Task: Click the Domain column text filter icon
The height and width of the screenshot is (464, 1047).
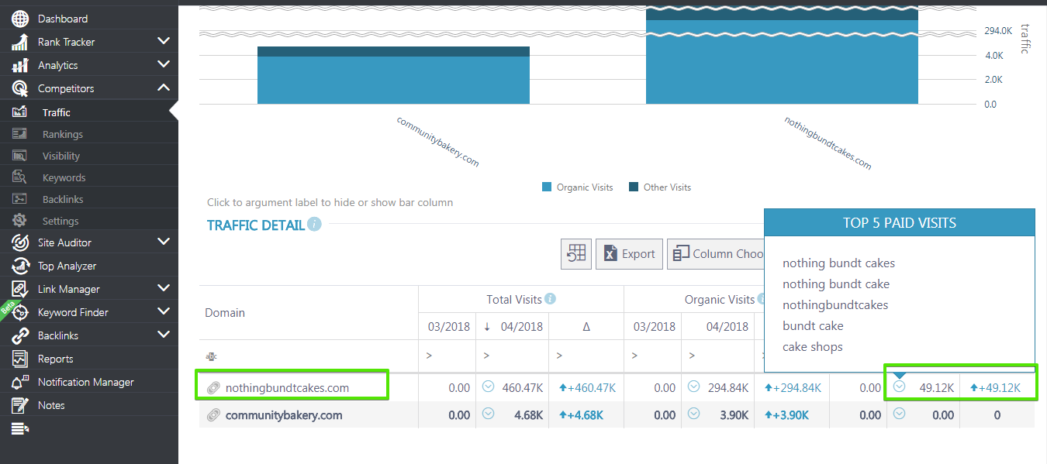Action: click(211, 356)
